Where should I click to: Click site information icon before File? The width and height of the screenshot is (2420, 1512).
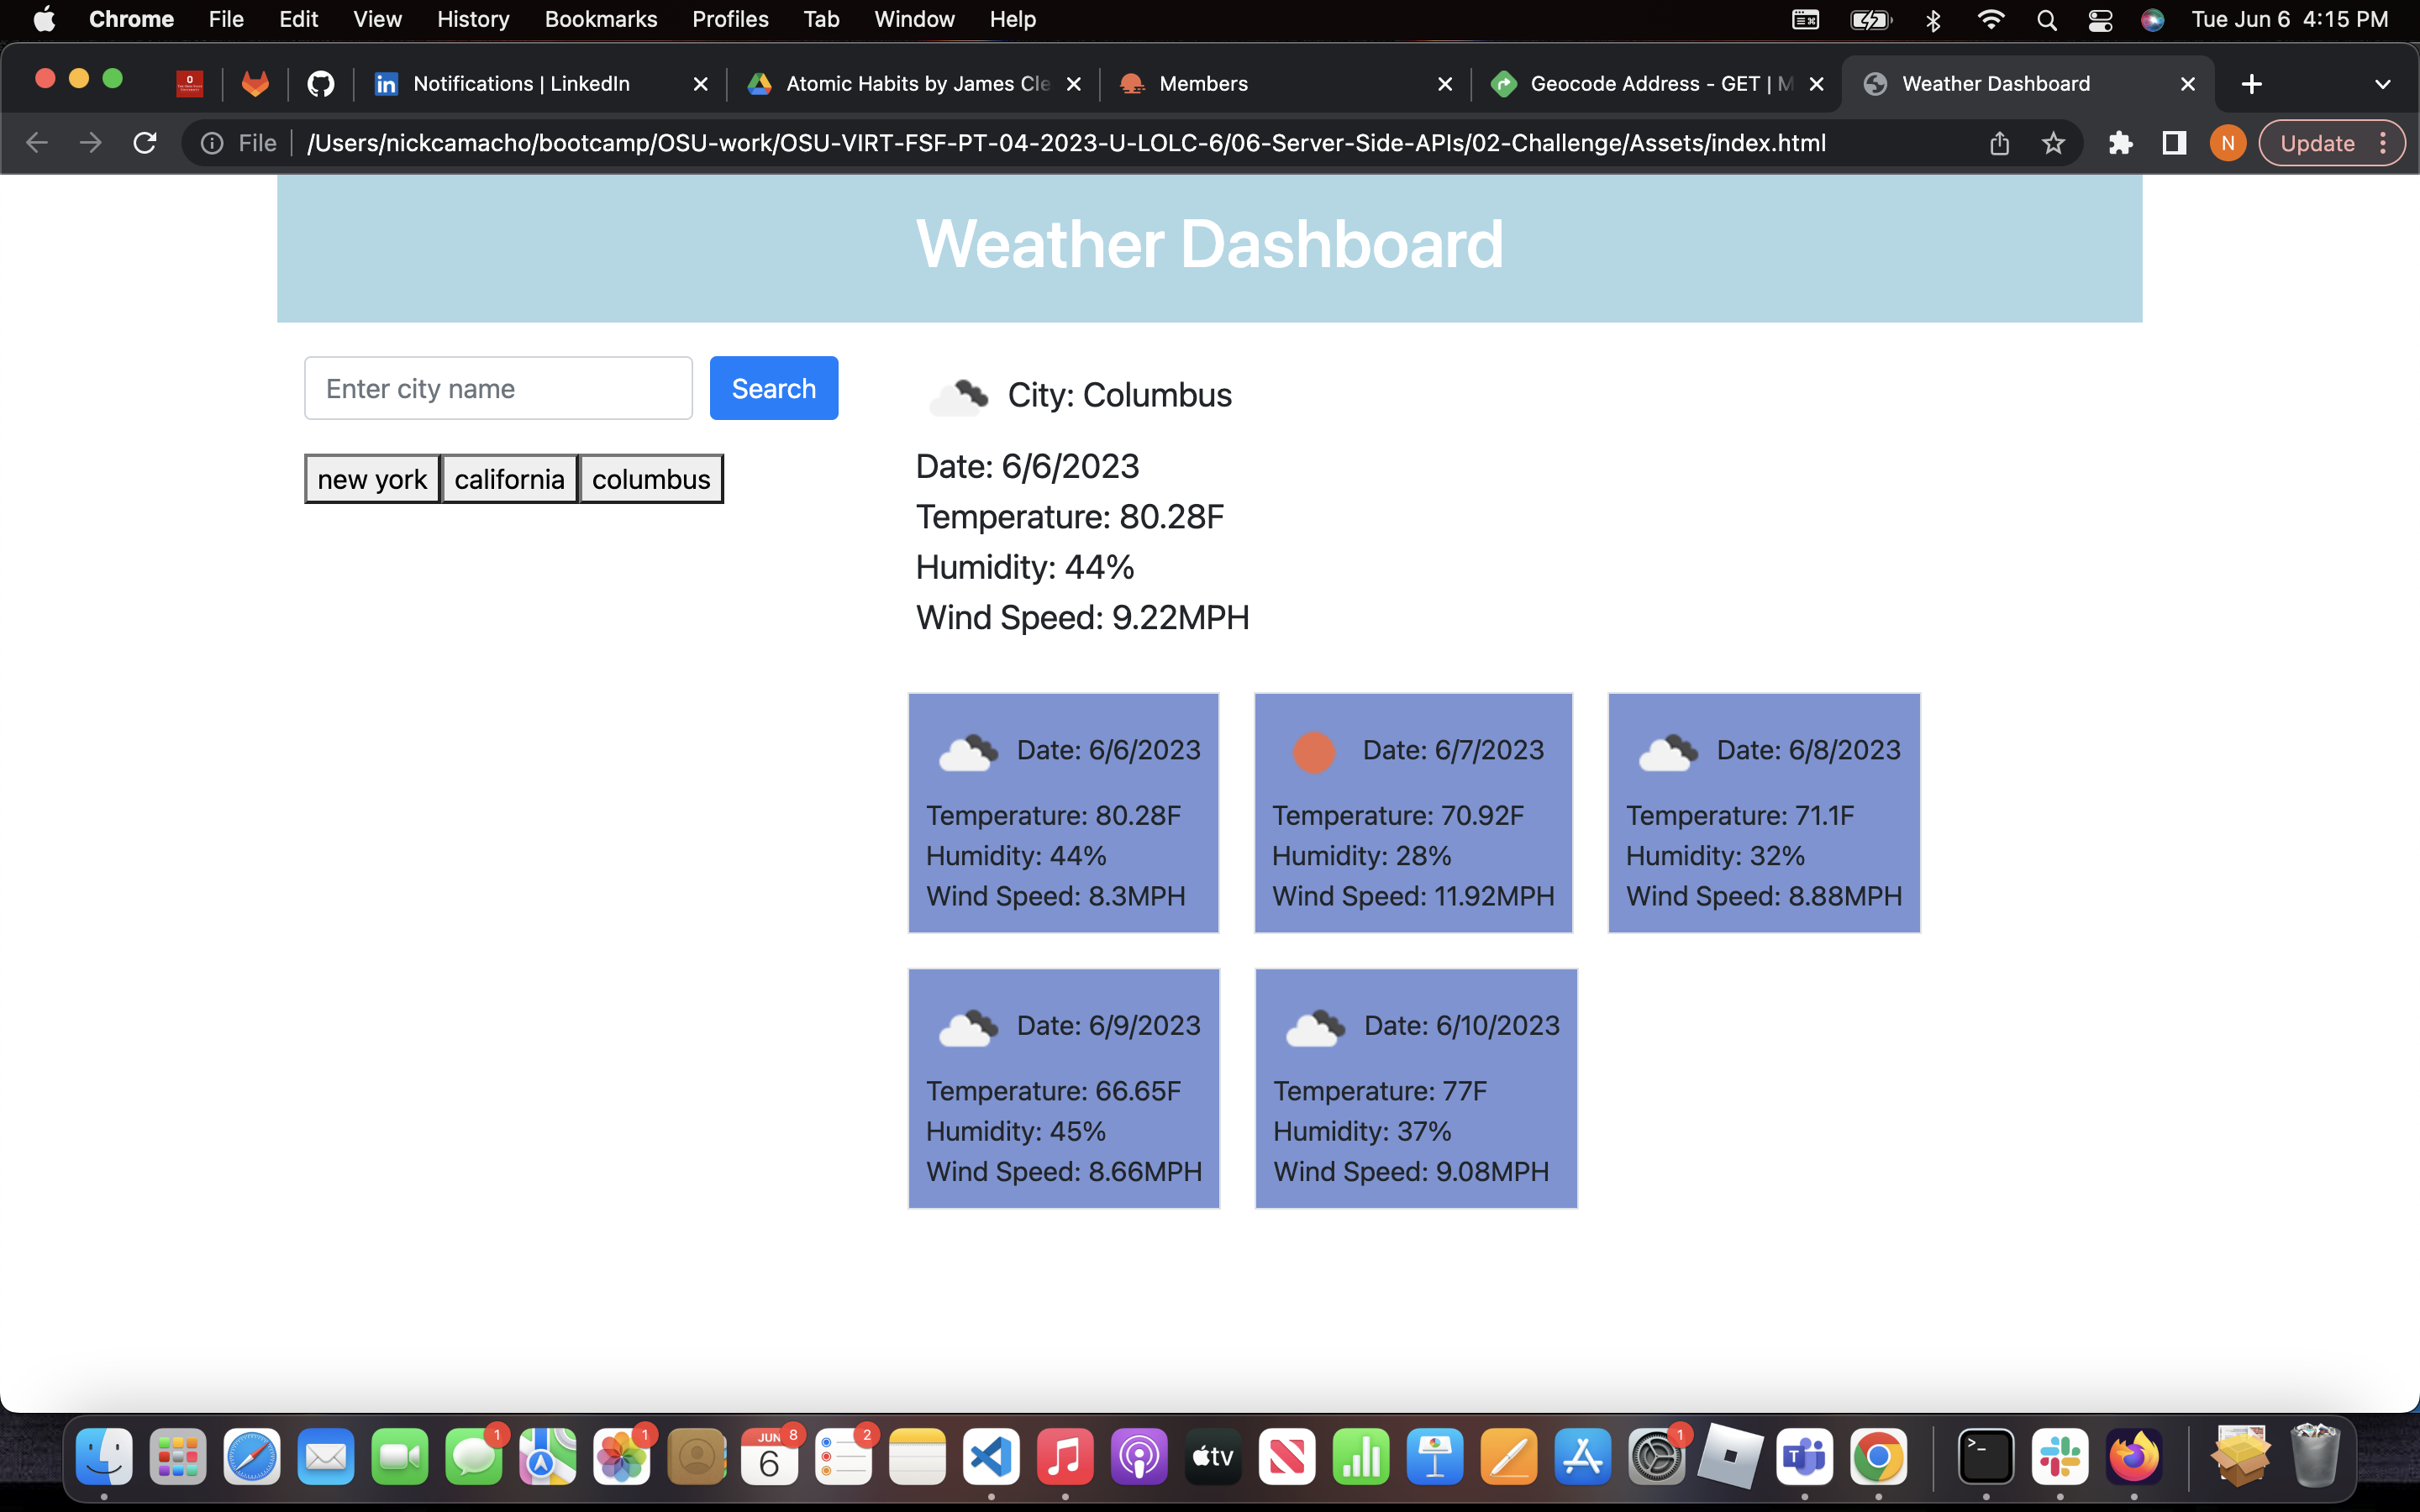point(212,143)
